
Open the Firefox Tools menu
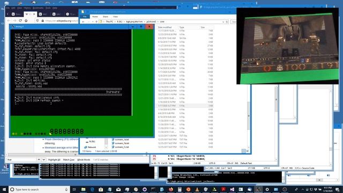tap(48, 8)
